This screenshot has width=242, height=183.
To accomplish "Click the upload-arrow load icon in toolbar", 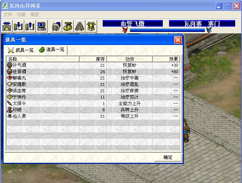I will point(30,26).
